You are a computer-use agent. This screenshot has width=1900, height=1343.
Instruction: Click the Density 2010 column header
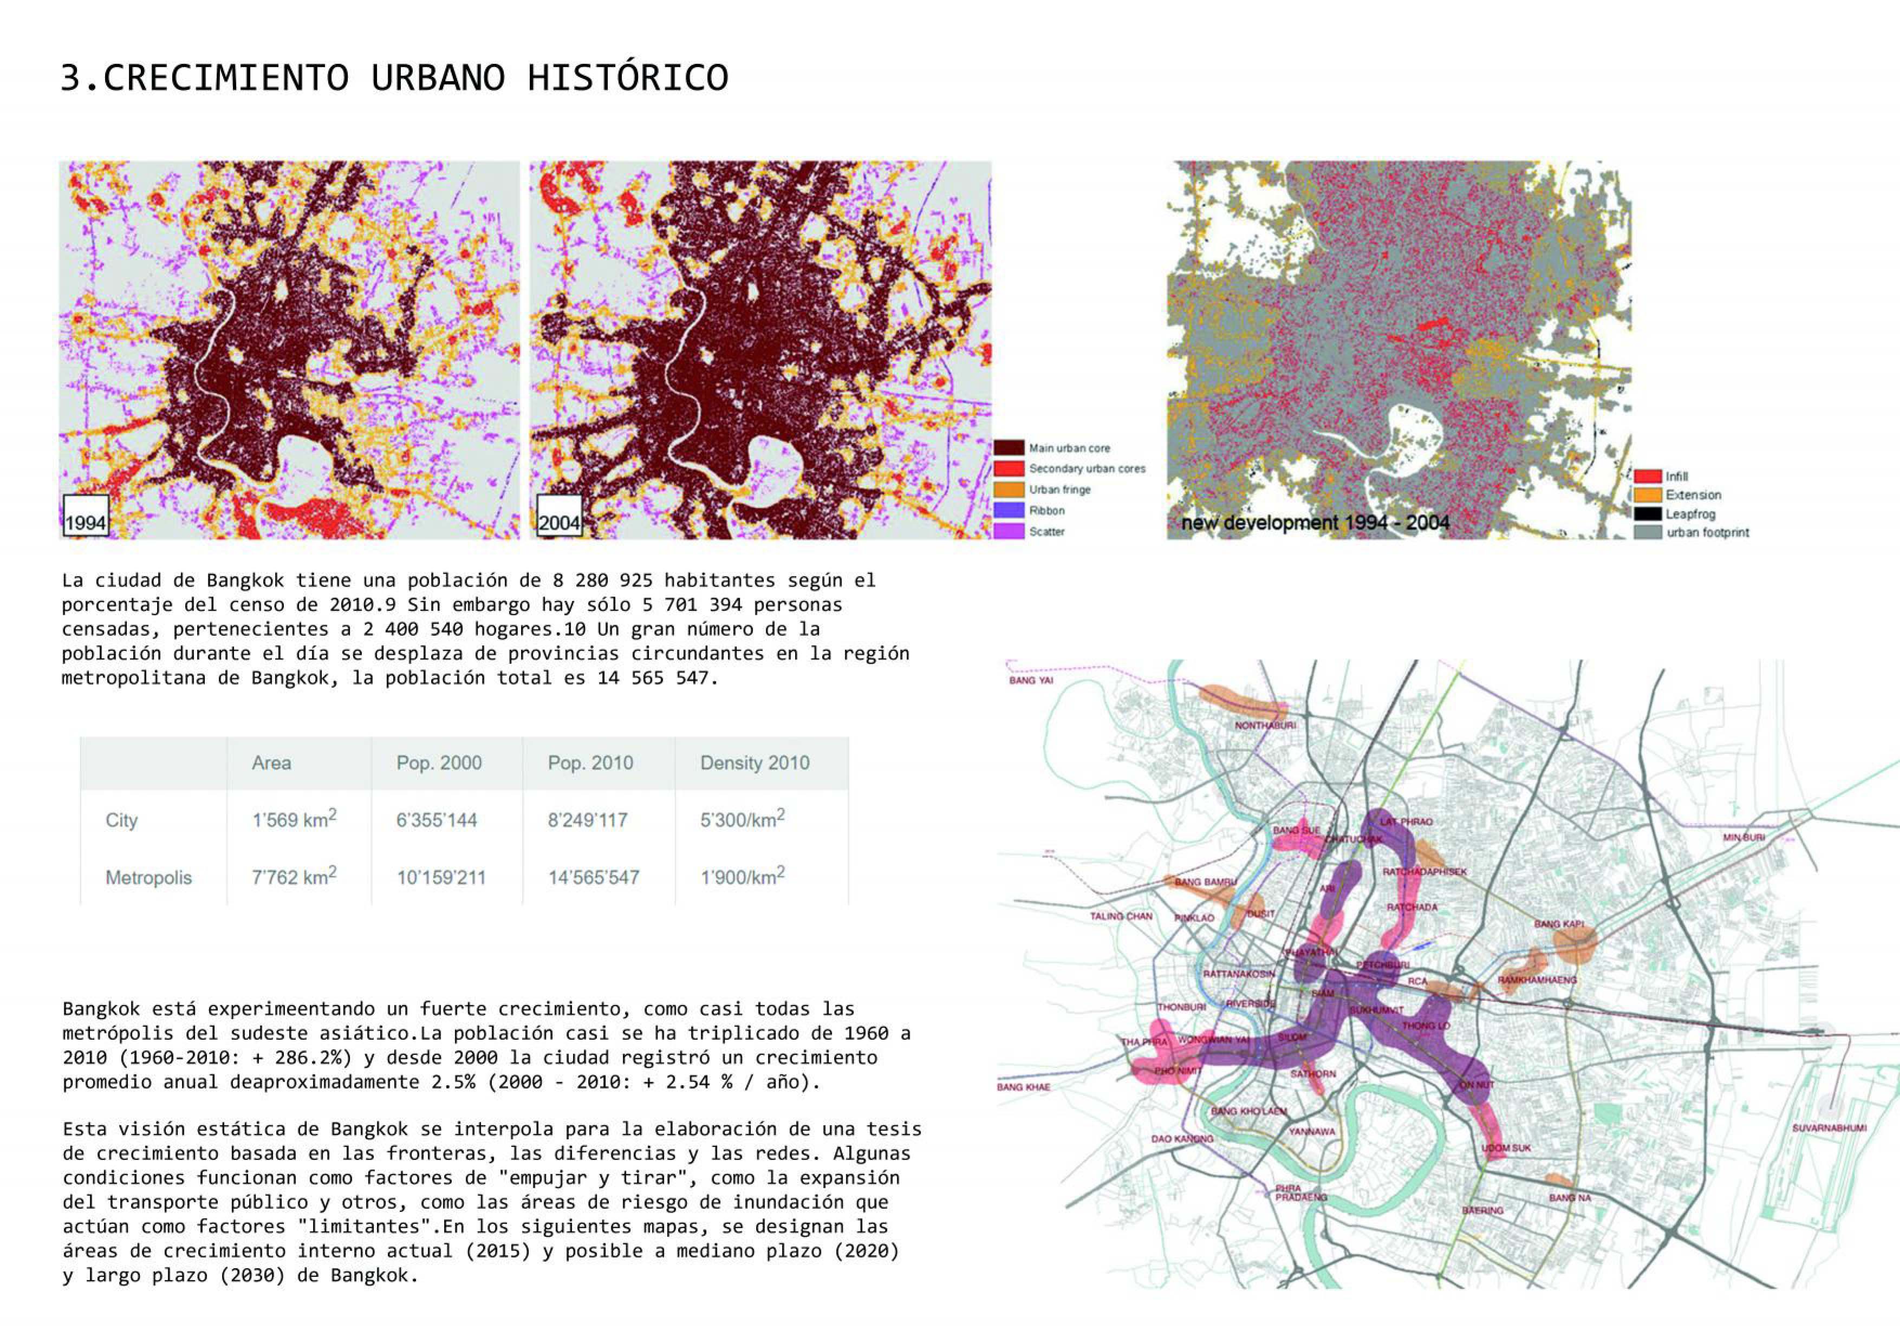pyautogui.click(x=754, y=763)
